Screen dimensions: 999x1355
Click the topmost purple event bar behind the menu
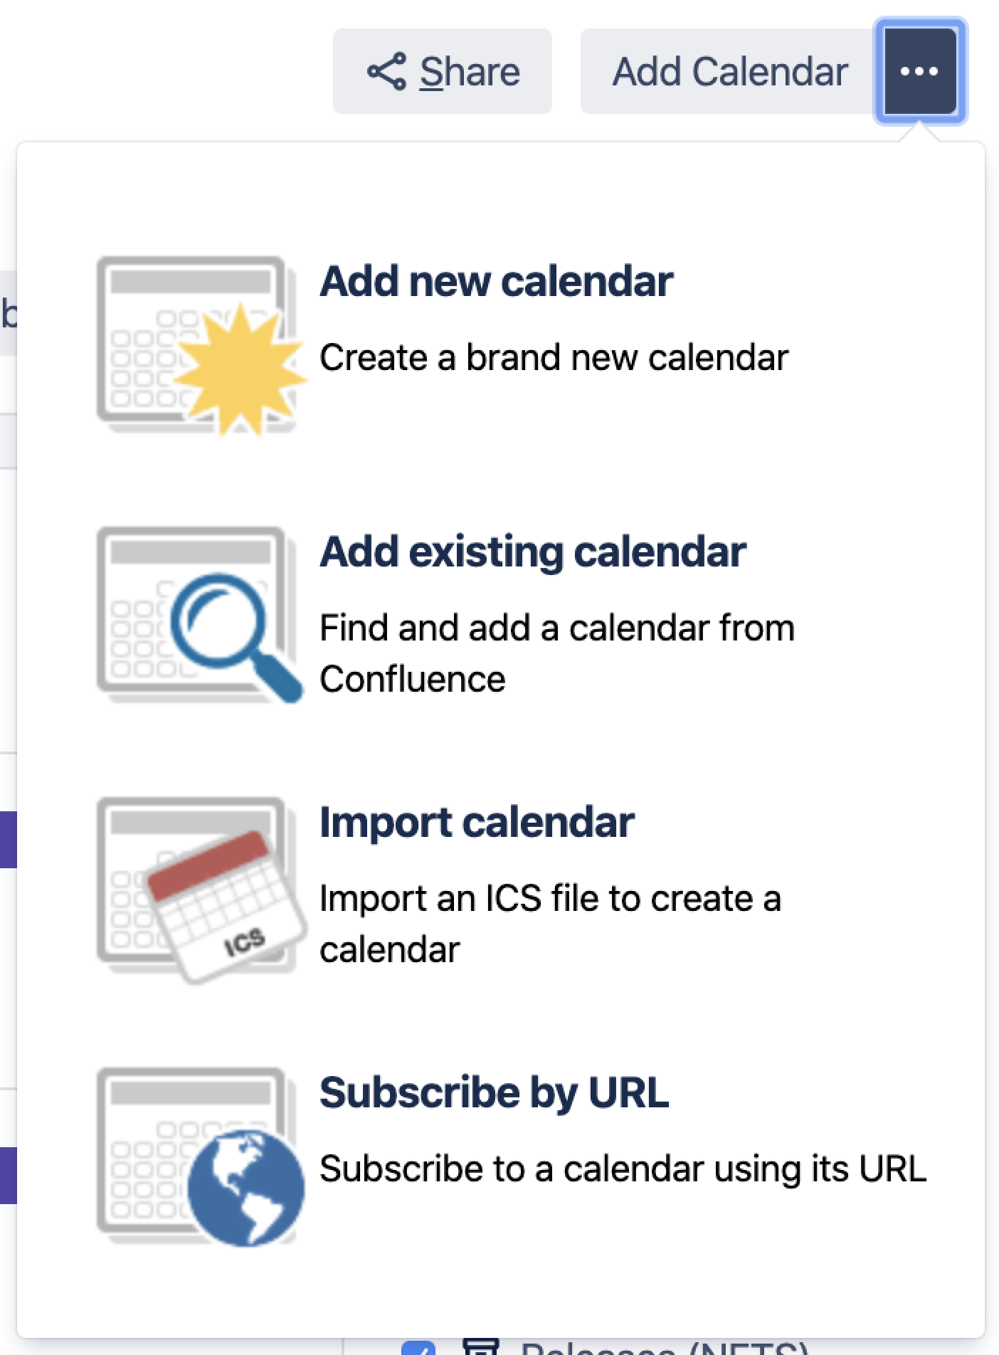coord(8,840)
